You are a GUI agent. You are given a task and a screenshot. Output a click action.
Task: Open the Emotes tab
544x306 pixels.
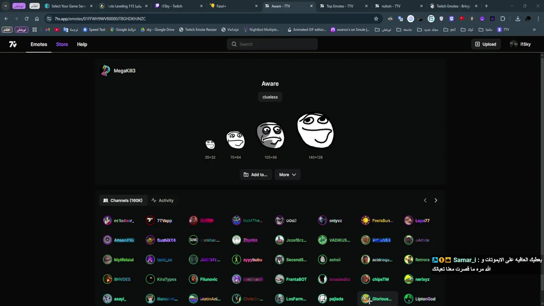(39, 44)
